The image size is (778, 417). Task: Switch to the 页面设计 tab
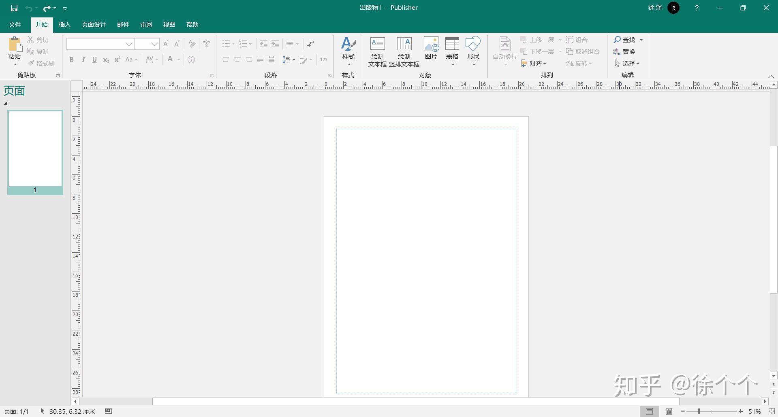(x=94, y=25)
